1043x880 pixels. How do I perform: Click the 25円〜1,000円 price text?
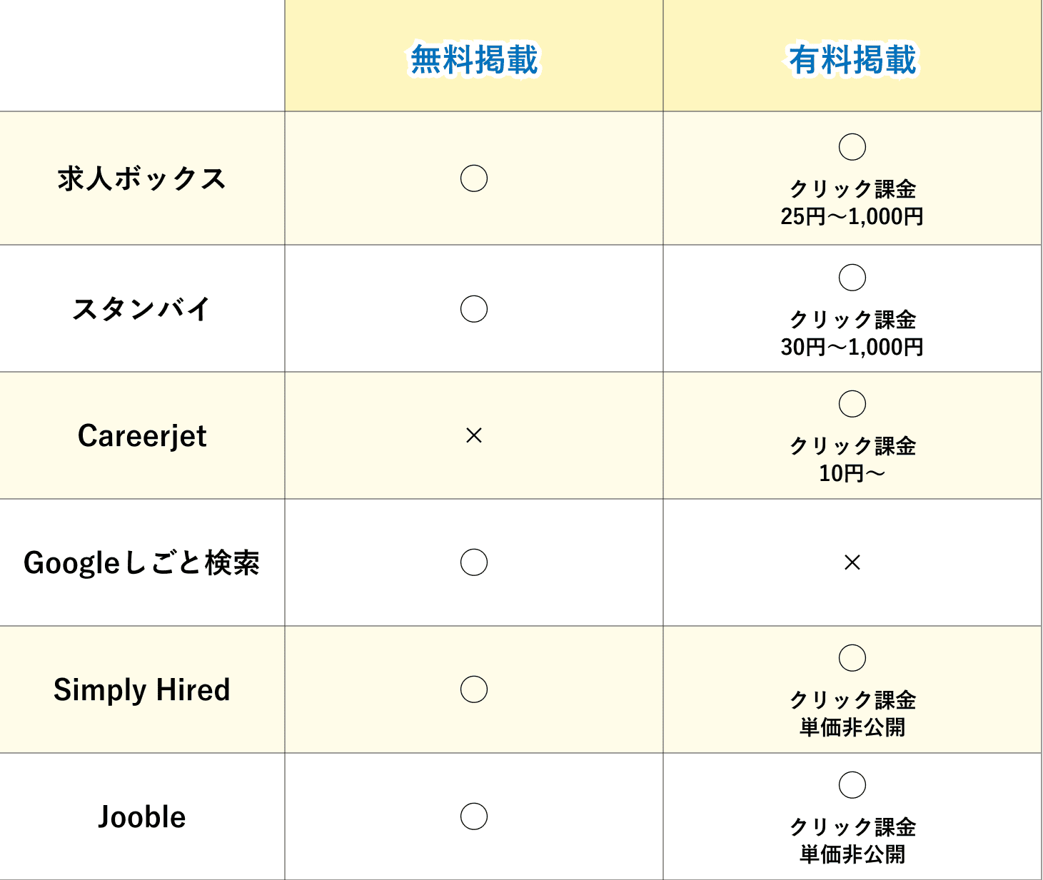[x=852, y=216]
